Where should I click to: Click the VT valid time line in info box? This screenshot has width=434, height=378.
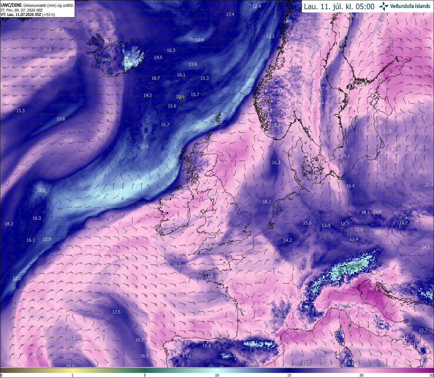28,15
